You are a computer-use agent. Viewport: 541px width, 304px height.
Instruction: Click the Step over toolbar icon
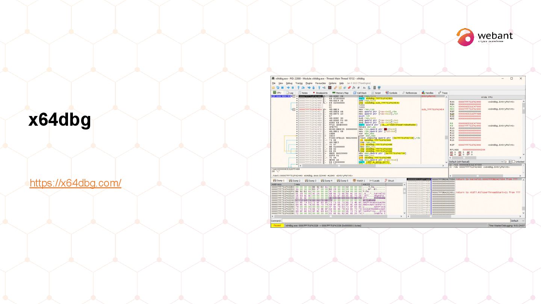[x=303, y=87]
